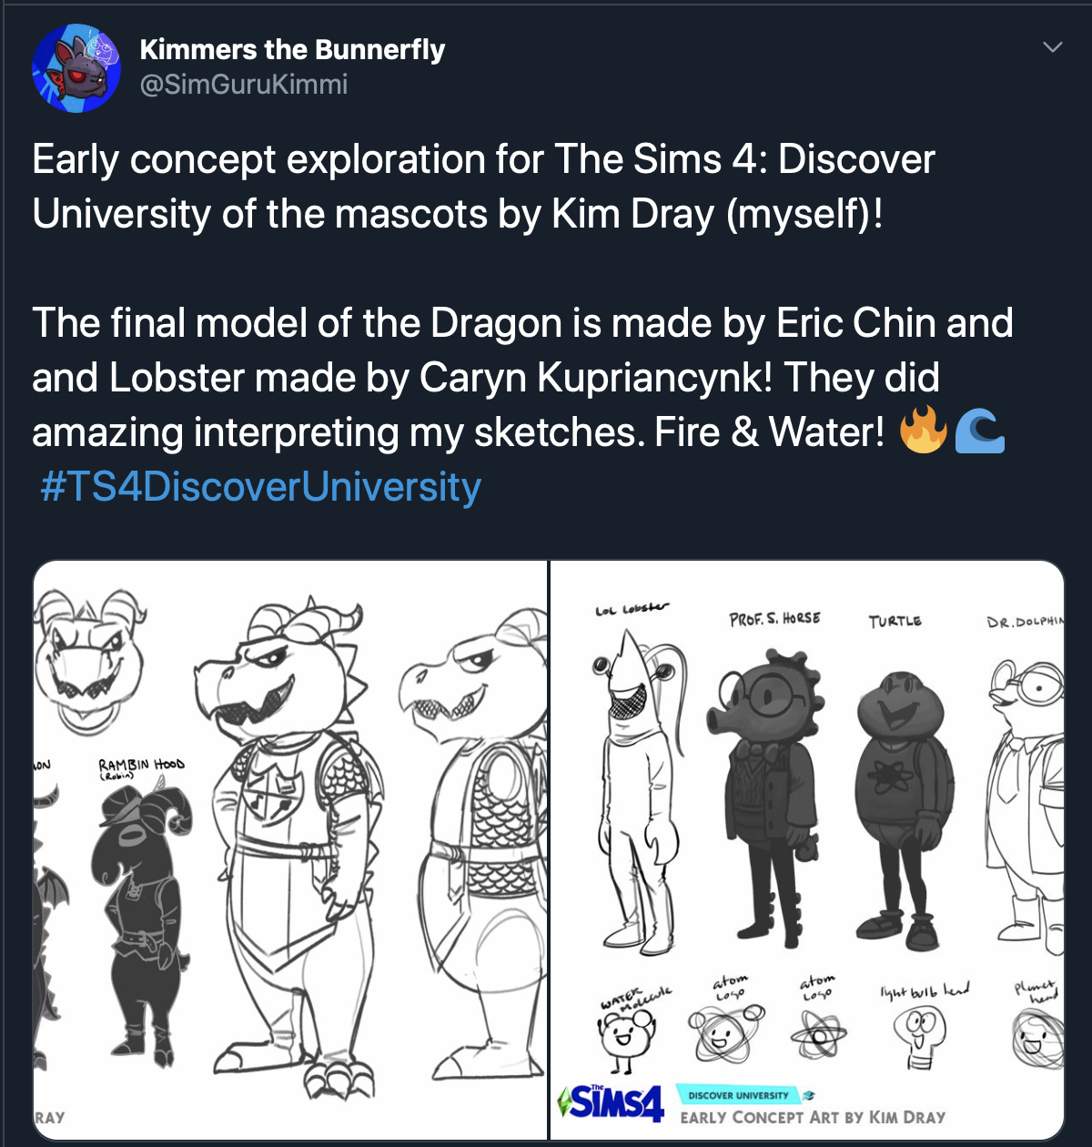Open the Prof. S. Horse sketch
1092x1147 pixels.
[770, 792]
